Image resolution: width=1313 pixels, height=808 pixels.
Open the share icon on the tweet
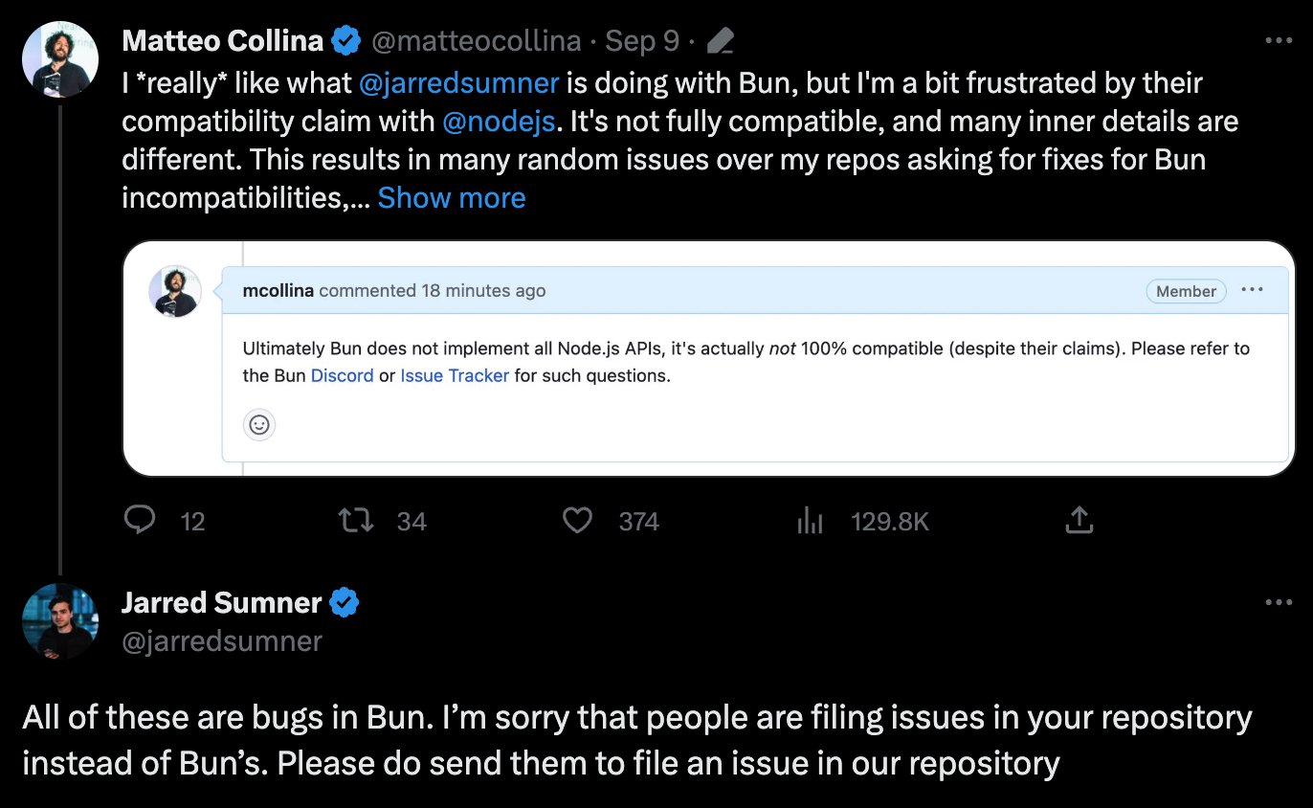[x=1079, y=520]
